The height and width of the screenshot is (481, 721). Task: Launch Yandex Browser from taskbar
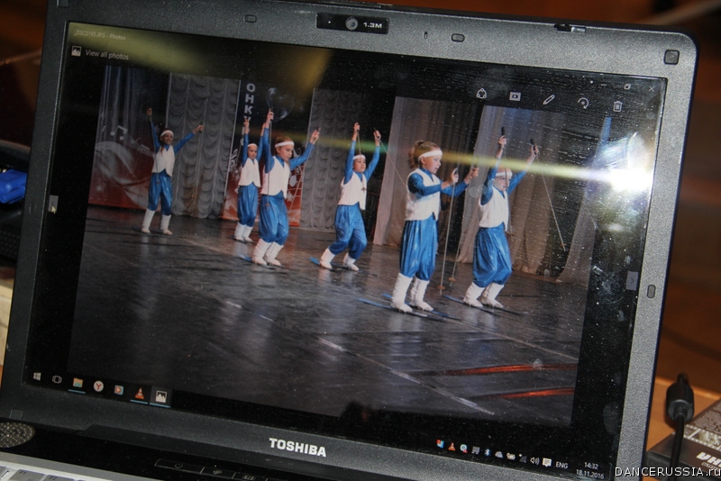[x=98, y=386]
